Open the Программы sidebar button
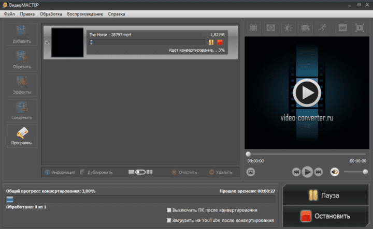373x229 pixels. pos(22,136)
